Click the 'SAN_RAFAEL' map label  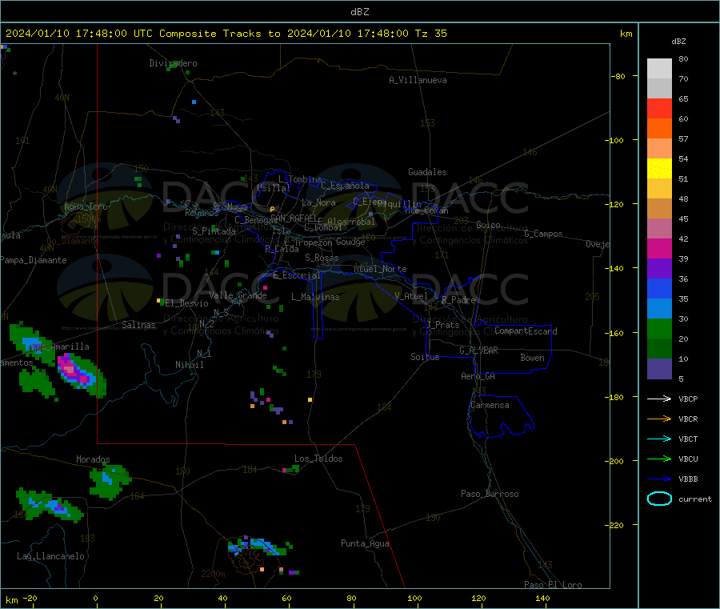click(294, 218)
